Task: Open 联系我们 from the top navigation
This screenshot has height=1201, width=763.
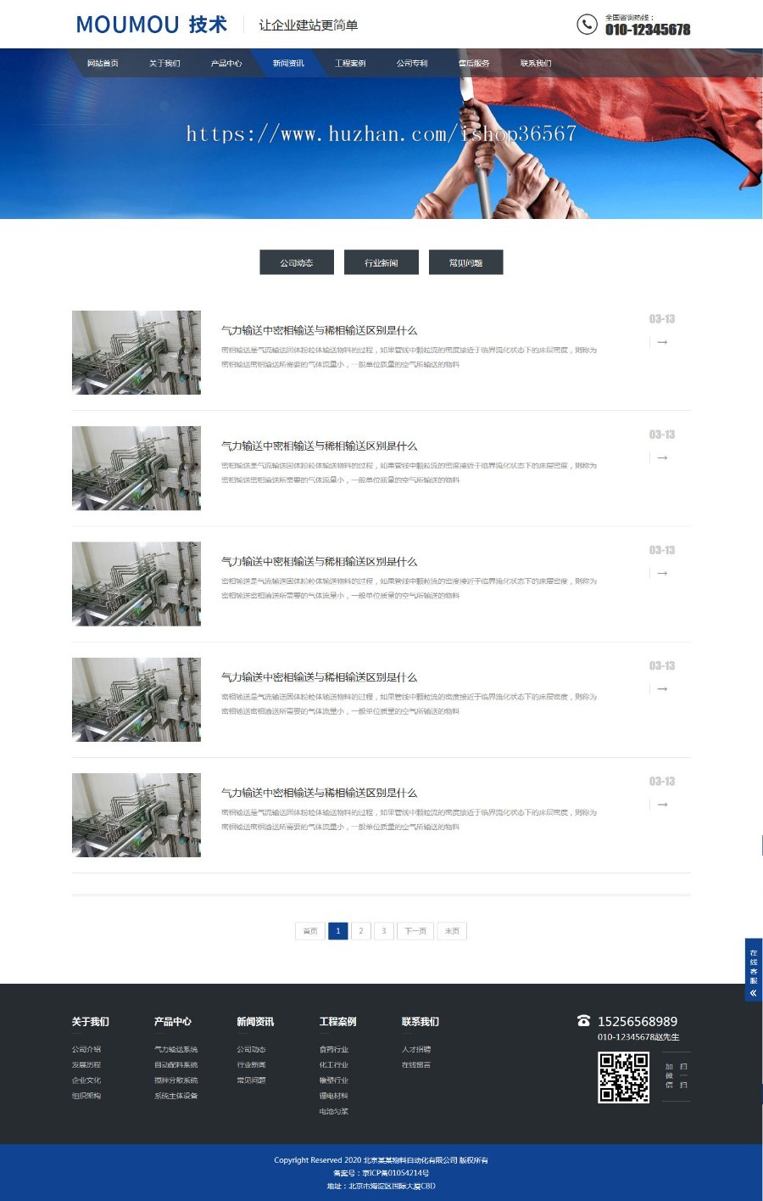Action: tap(536, 64)
